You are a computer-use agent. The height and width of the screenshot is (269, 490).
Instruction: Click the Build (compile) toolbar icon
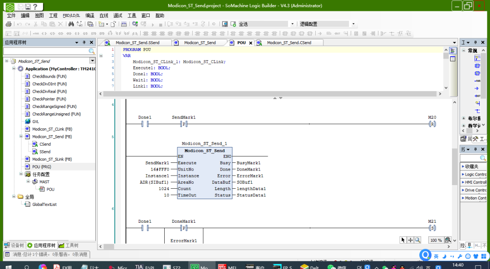pos(124,24)
